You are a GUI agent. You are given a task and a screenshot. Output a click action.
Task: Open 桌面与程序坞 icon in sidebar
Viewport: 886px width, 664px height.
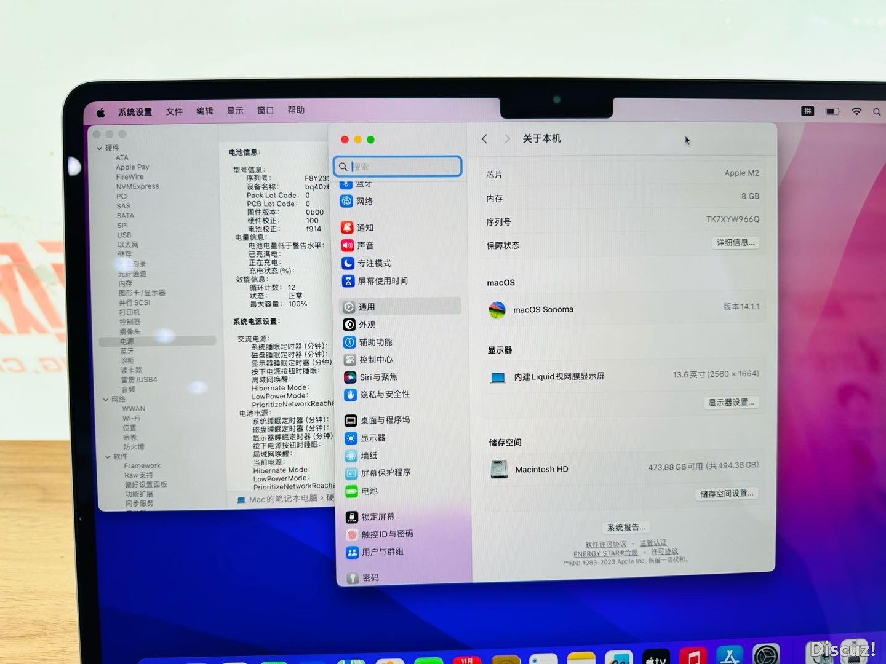click(x=351, y=421)
